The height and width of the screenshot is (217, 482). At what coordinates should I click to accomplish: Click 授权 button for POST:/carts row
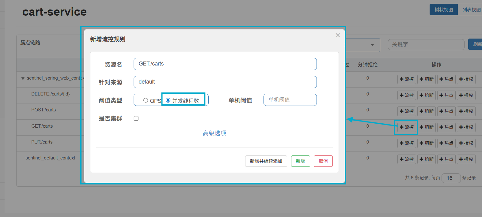click(466, 111)
